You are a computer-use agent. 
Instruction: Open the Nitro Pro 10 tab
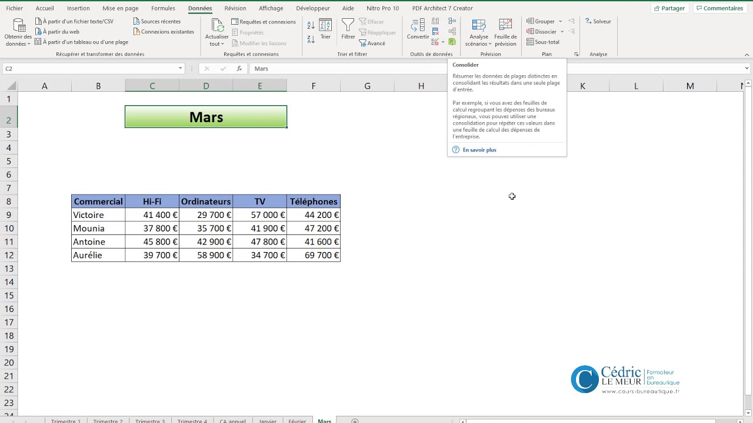click(x=382, y=8)
